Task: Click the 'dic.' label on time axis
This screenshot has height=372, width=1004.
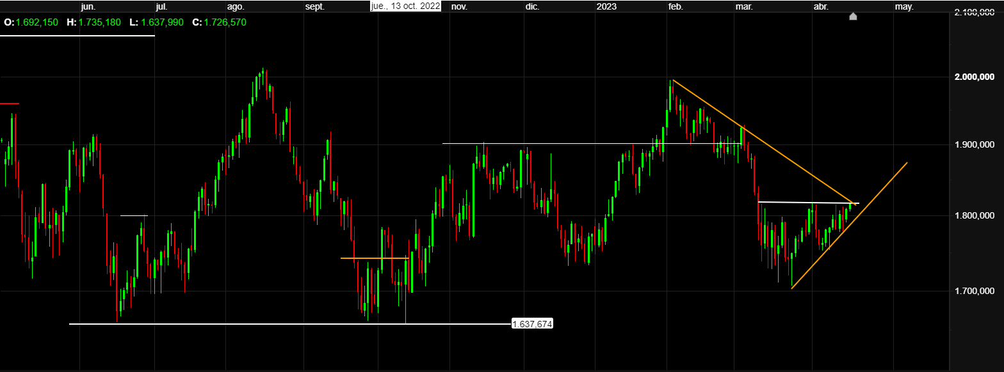Action: (532, 6)
